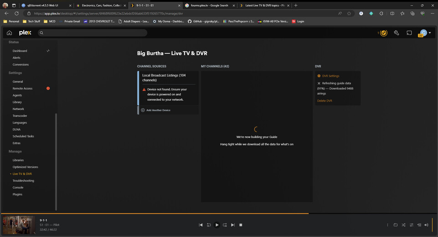The width and height of the screenshot is (438, 237).
Task: Open Libraries under Manage
Action: (18, 160)
